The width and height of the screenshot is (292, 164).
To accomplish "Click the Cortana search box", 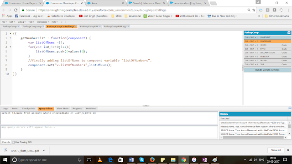I will coord(47,160).
